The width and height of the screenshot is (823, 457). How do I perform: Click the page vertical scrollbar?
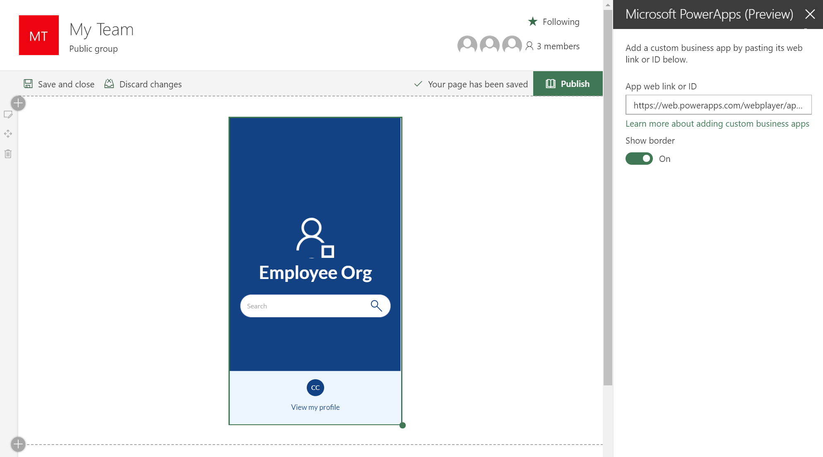click(608, 198)
